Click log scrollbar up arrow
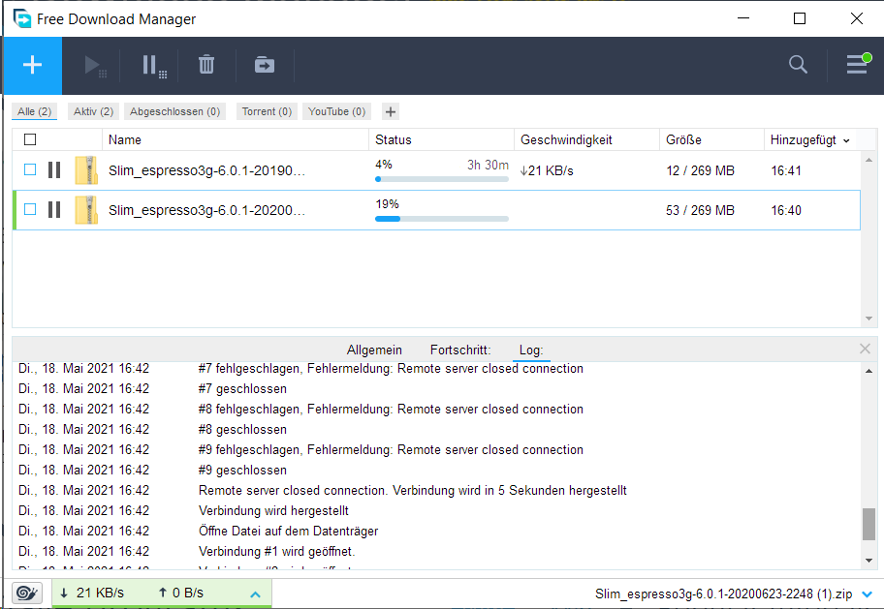 tap(868, 371)
